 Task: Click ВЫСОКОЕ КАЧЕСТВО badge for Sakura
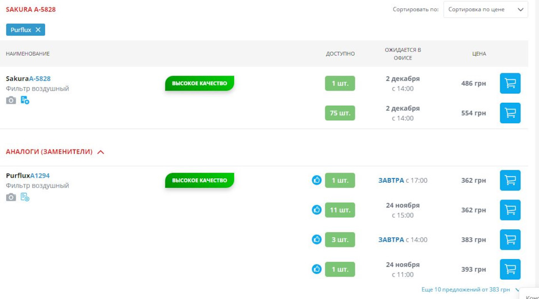point(199,83)
